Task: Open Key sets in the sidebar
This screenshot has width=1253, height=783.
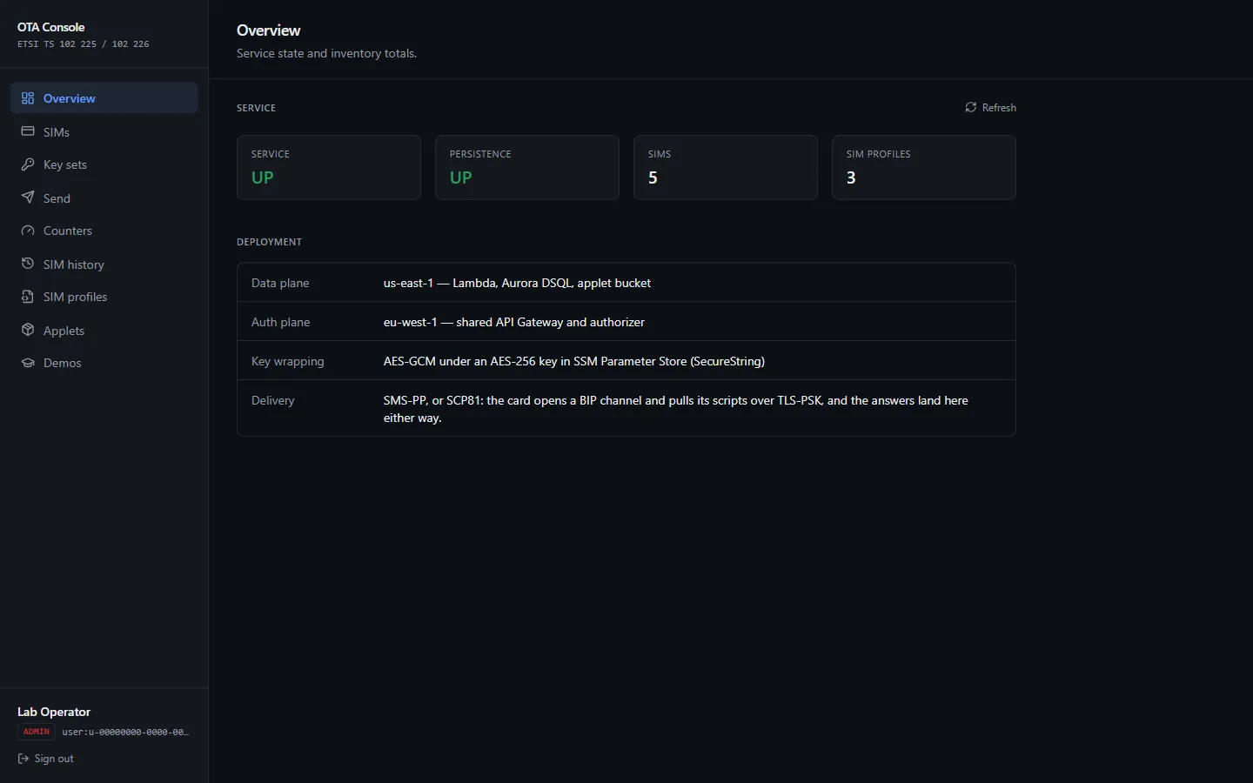Action: point(104,164)
